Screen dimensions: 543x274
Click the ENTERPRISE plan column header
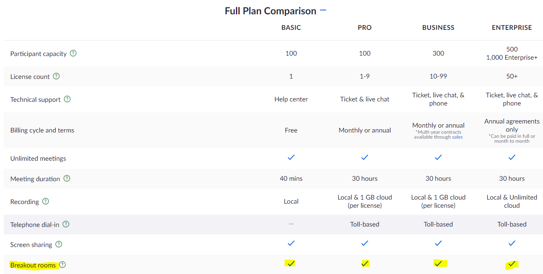(x=512, y=28)
